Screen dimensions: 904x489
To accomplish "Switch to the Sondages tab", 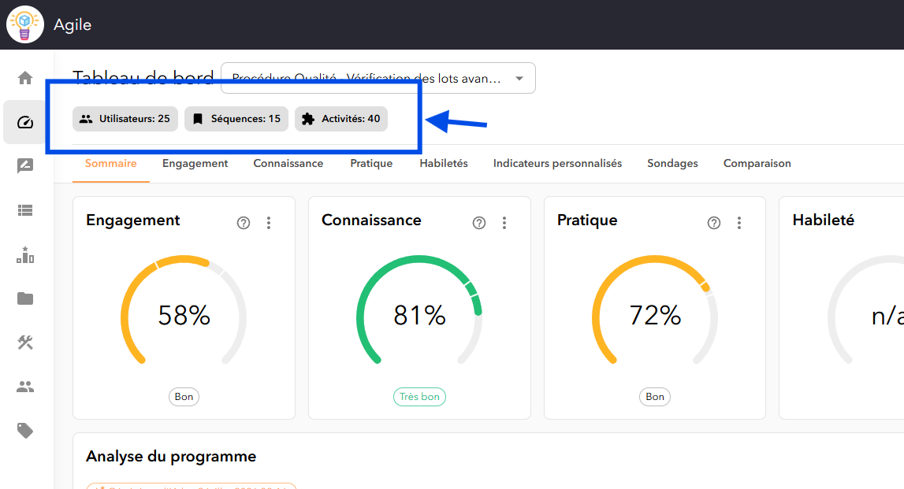I will (672, 164).
